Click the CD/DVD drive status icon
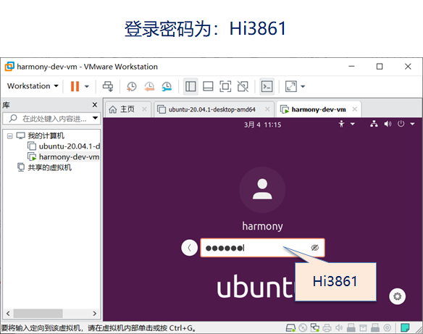 click(x=303, y=327)
